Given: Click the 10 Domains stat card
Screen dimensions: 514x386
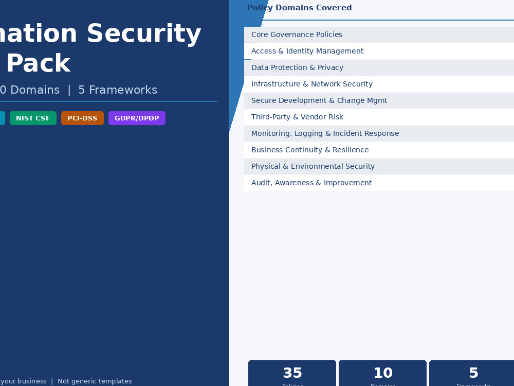Looking at the screenshot, I should 382,373.
